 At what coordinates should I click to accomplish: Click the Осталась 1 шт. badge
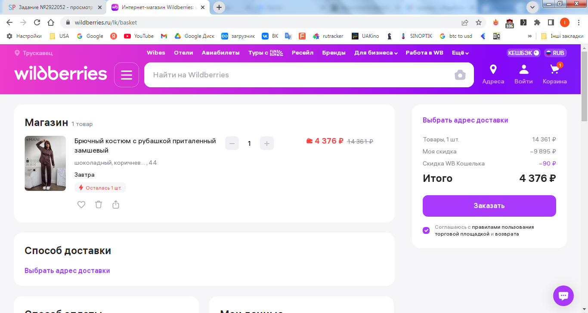(x=100, y=188)
